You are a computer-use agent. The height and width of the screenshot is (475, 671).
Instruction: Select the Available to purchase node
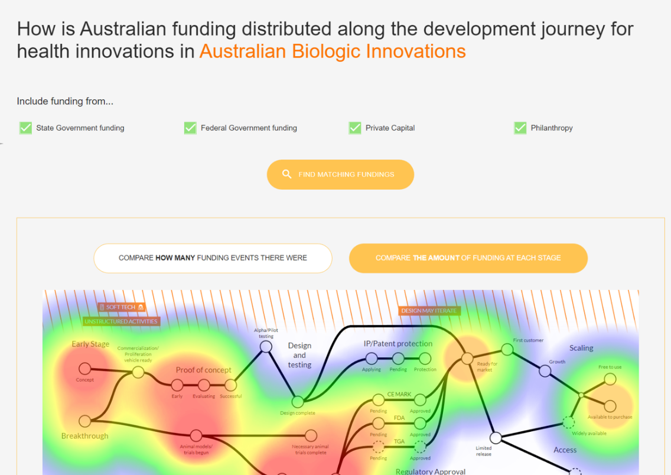click(x=610, y=406)
